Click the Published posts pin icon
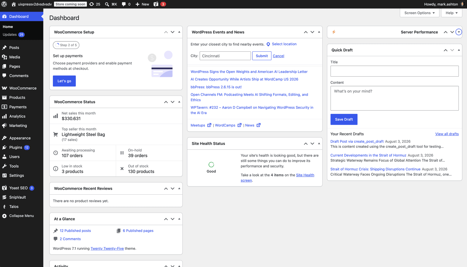The width and height of the screenshot is (467, 267). coord(56,231)
